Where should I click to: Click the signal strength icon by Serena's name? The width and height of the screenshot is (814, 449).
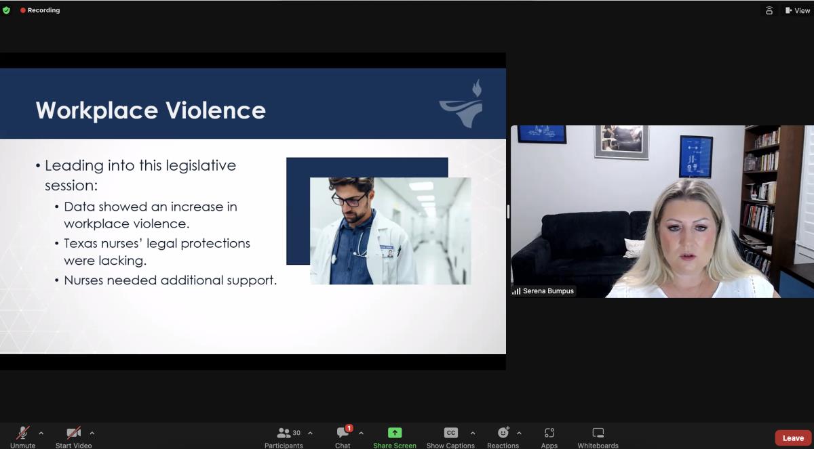516,291
